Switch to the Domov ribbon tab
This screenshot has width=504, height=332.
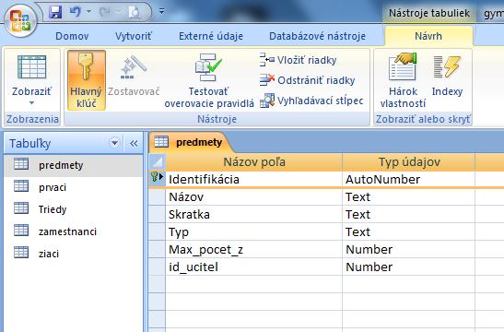click(x=72, y=36)
